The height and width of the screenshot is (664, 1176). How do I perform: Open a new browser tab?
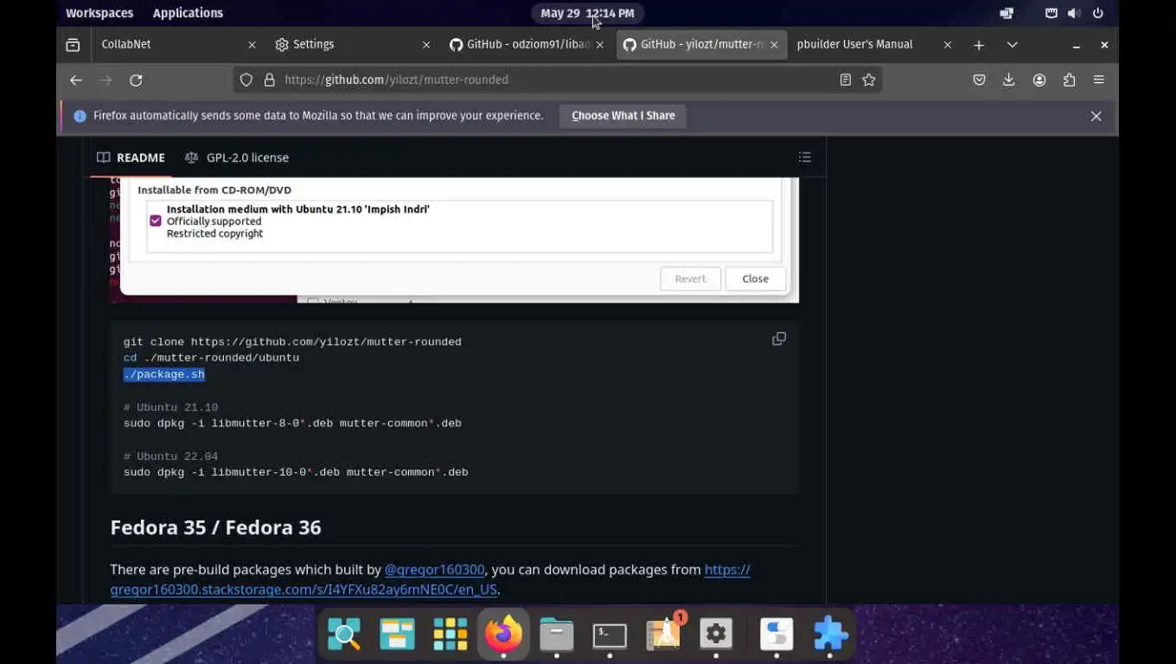979,45
